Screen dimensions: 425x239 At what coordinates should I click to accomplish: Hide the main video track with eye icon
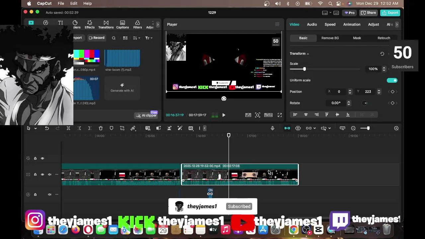[x=42, y=175]
